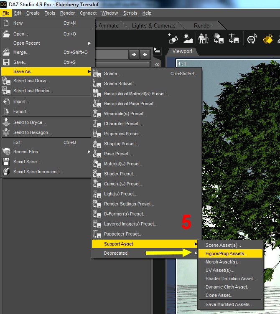Choose Scene Asset(s)... entry
The image size is (280, 314).
(230, 245)
